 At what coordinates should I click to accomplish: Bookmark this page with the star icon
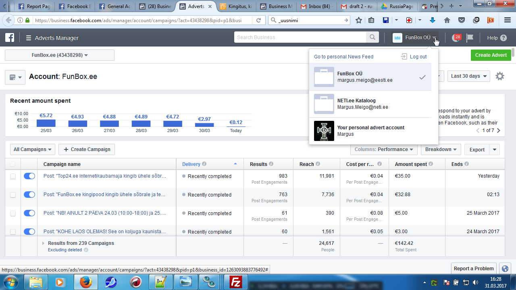point(359,20)
